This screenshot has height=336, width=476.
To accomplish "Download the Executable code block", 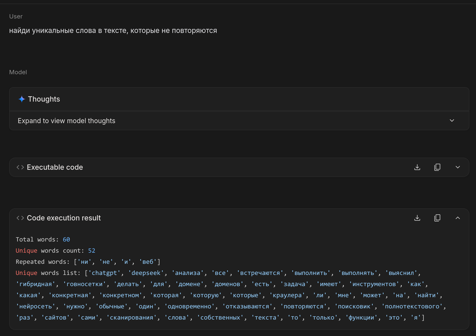I will pyautogui.click(x=417, y=167).
